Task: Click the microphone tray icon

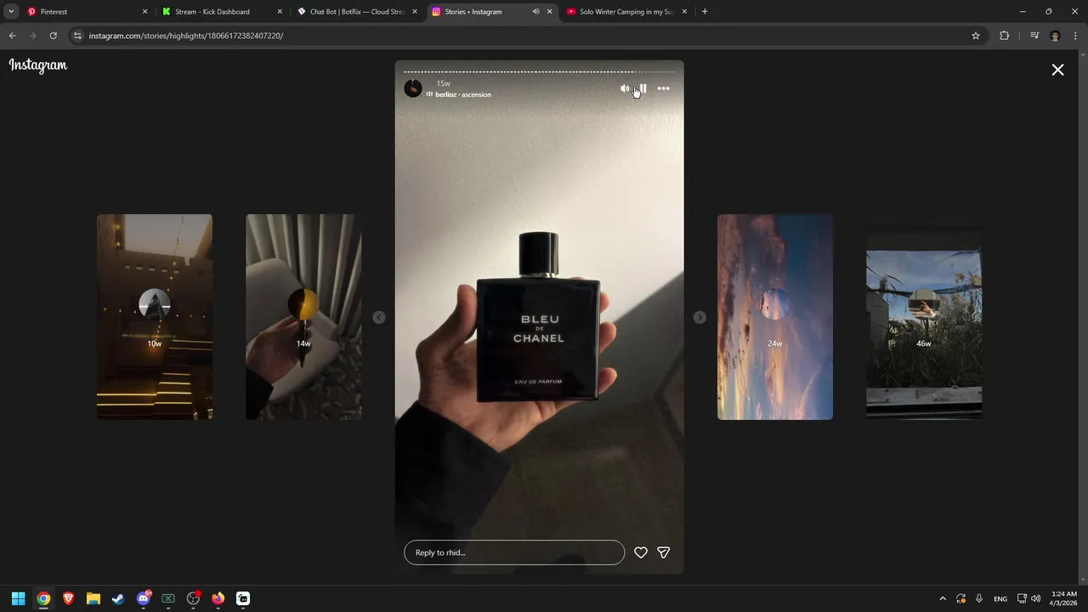Action: point(979,598)
